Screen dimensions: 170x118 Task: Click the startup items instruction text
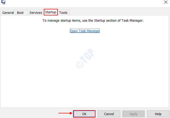pyautogui.click(x=93, y=21)
